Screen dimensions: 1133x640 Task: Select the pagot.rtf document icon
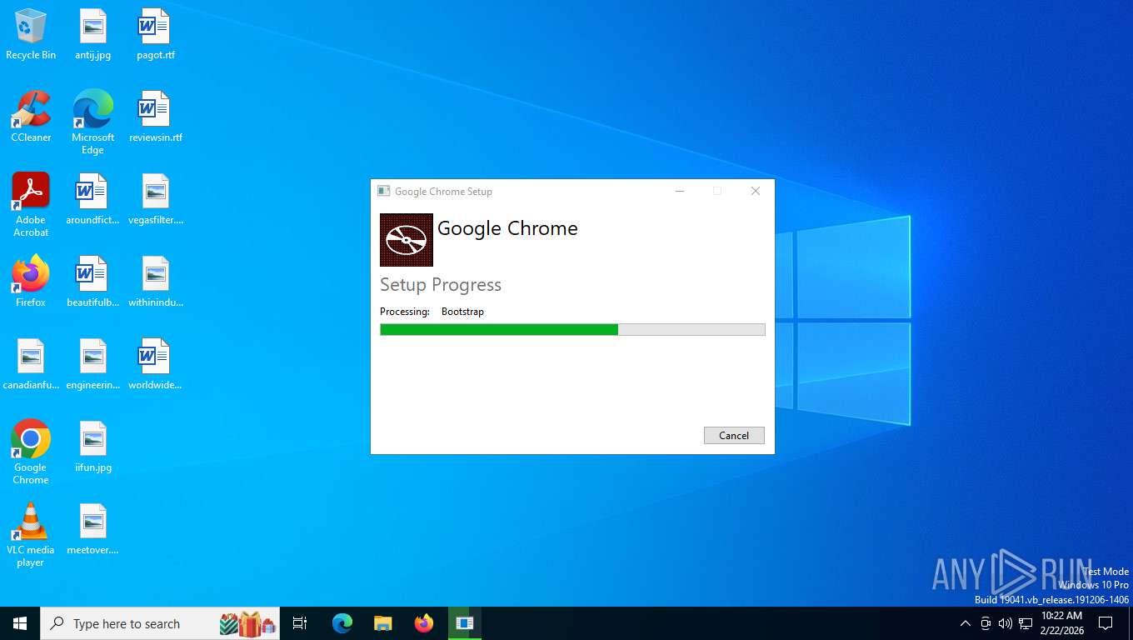pyautogui.click(x=156, y=35)
